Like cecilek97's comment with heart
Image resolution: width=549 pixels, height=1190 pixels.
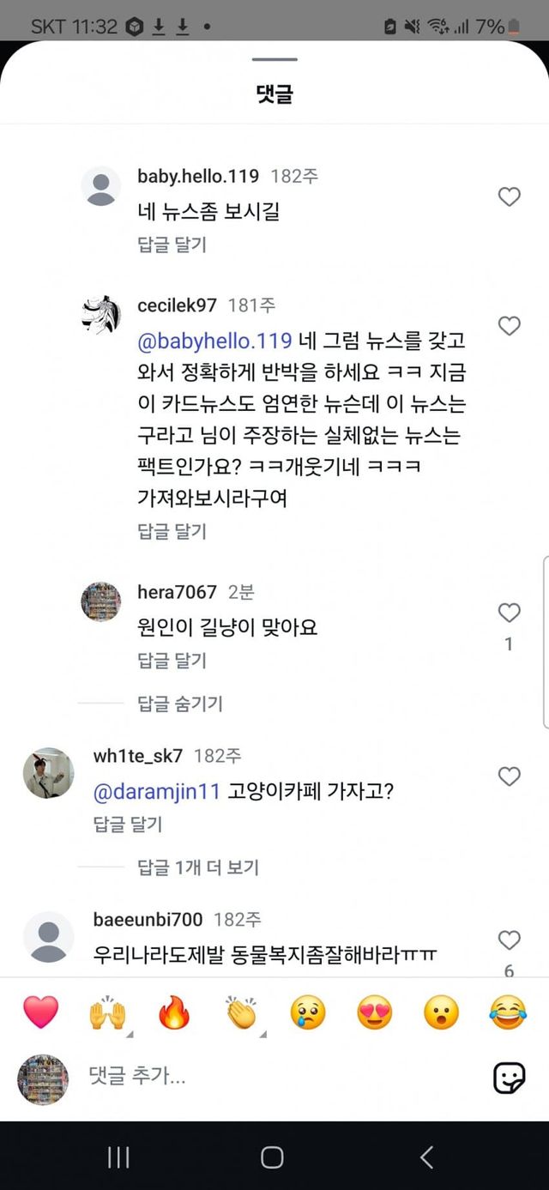[510, 326]
